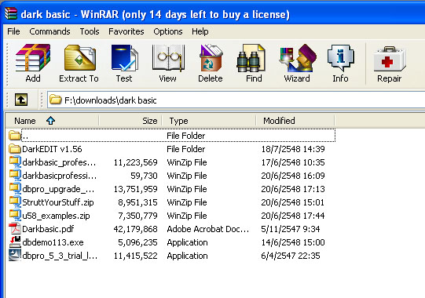
Task: Click the dbdemo113.exe installer icon
Action: pos(15,242)
